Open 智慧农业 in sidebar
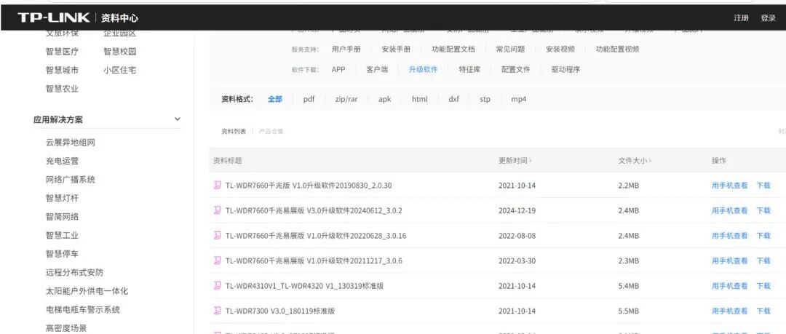The width and height of the screenshot is (786, 334). [62, 88]
